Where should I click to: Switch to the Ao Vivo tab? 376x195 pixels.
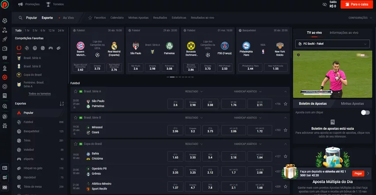pos(66,18)
